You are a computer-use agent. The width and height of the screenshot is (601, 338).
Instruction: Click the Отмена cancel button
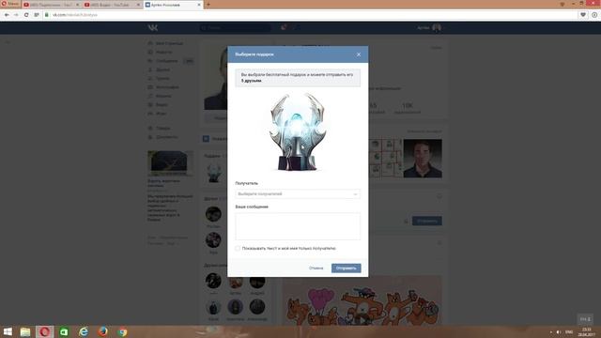click(x=316, y=269)
